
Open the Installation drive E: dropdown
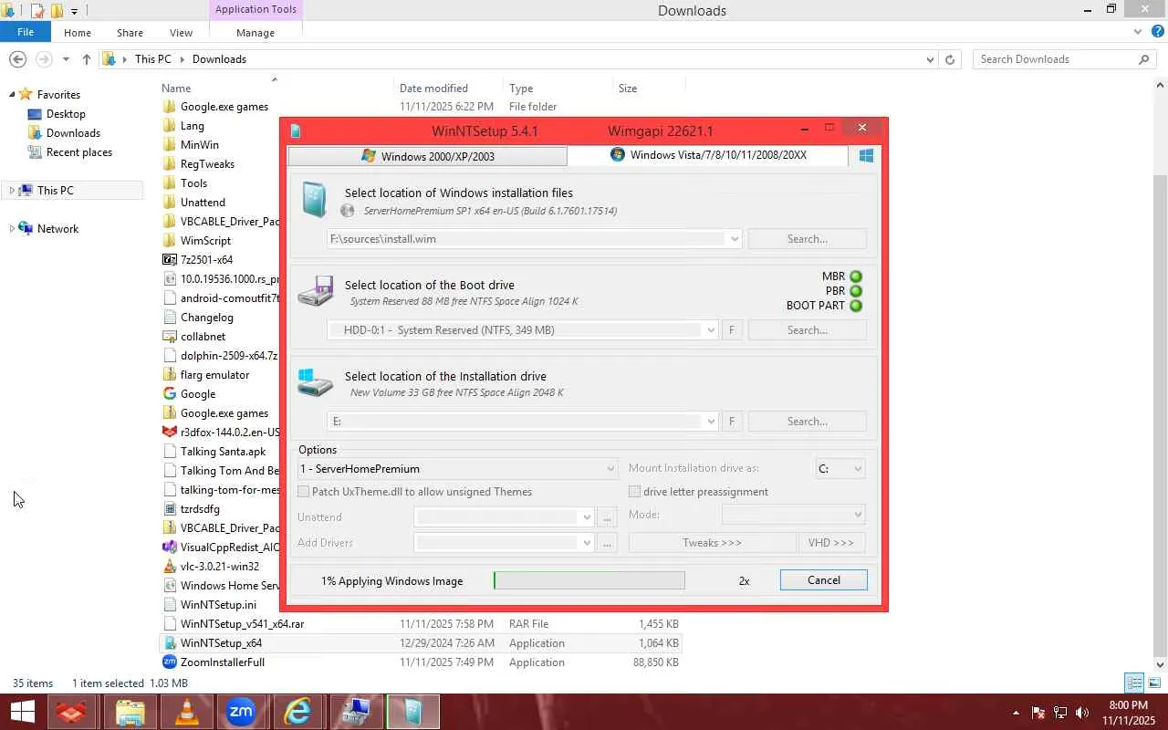click(x=711, y=422)
